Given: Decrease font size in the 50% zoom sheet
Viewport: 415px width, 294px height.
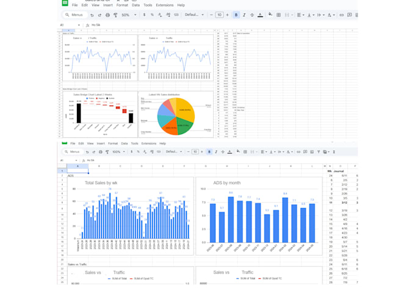Looking at the screenshot, I should click(x=211, y=15).
